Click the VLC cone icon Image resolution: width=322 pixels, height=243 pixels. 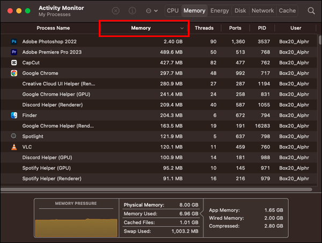pyautogui.click(x=14, y=147)
